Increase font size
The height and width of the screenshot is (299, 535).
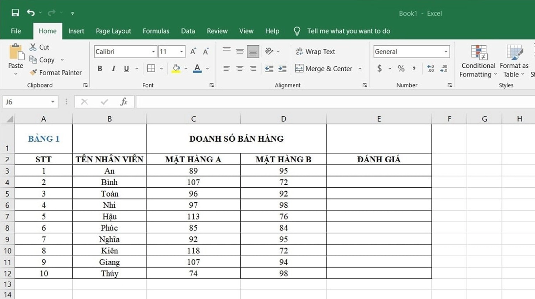point(193,51)
